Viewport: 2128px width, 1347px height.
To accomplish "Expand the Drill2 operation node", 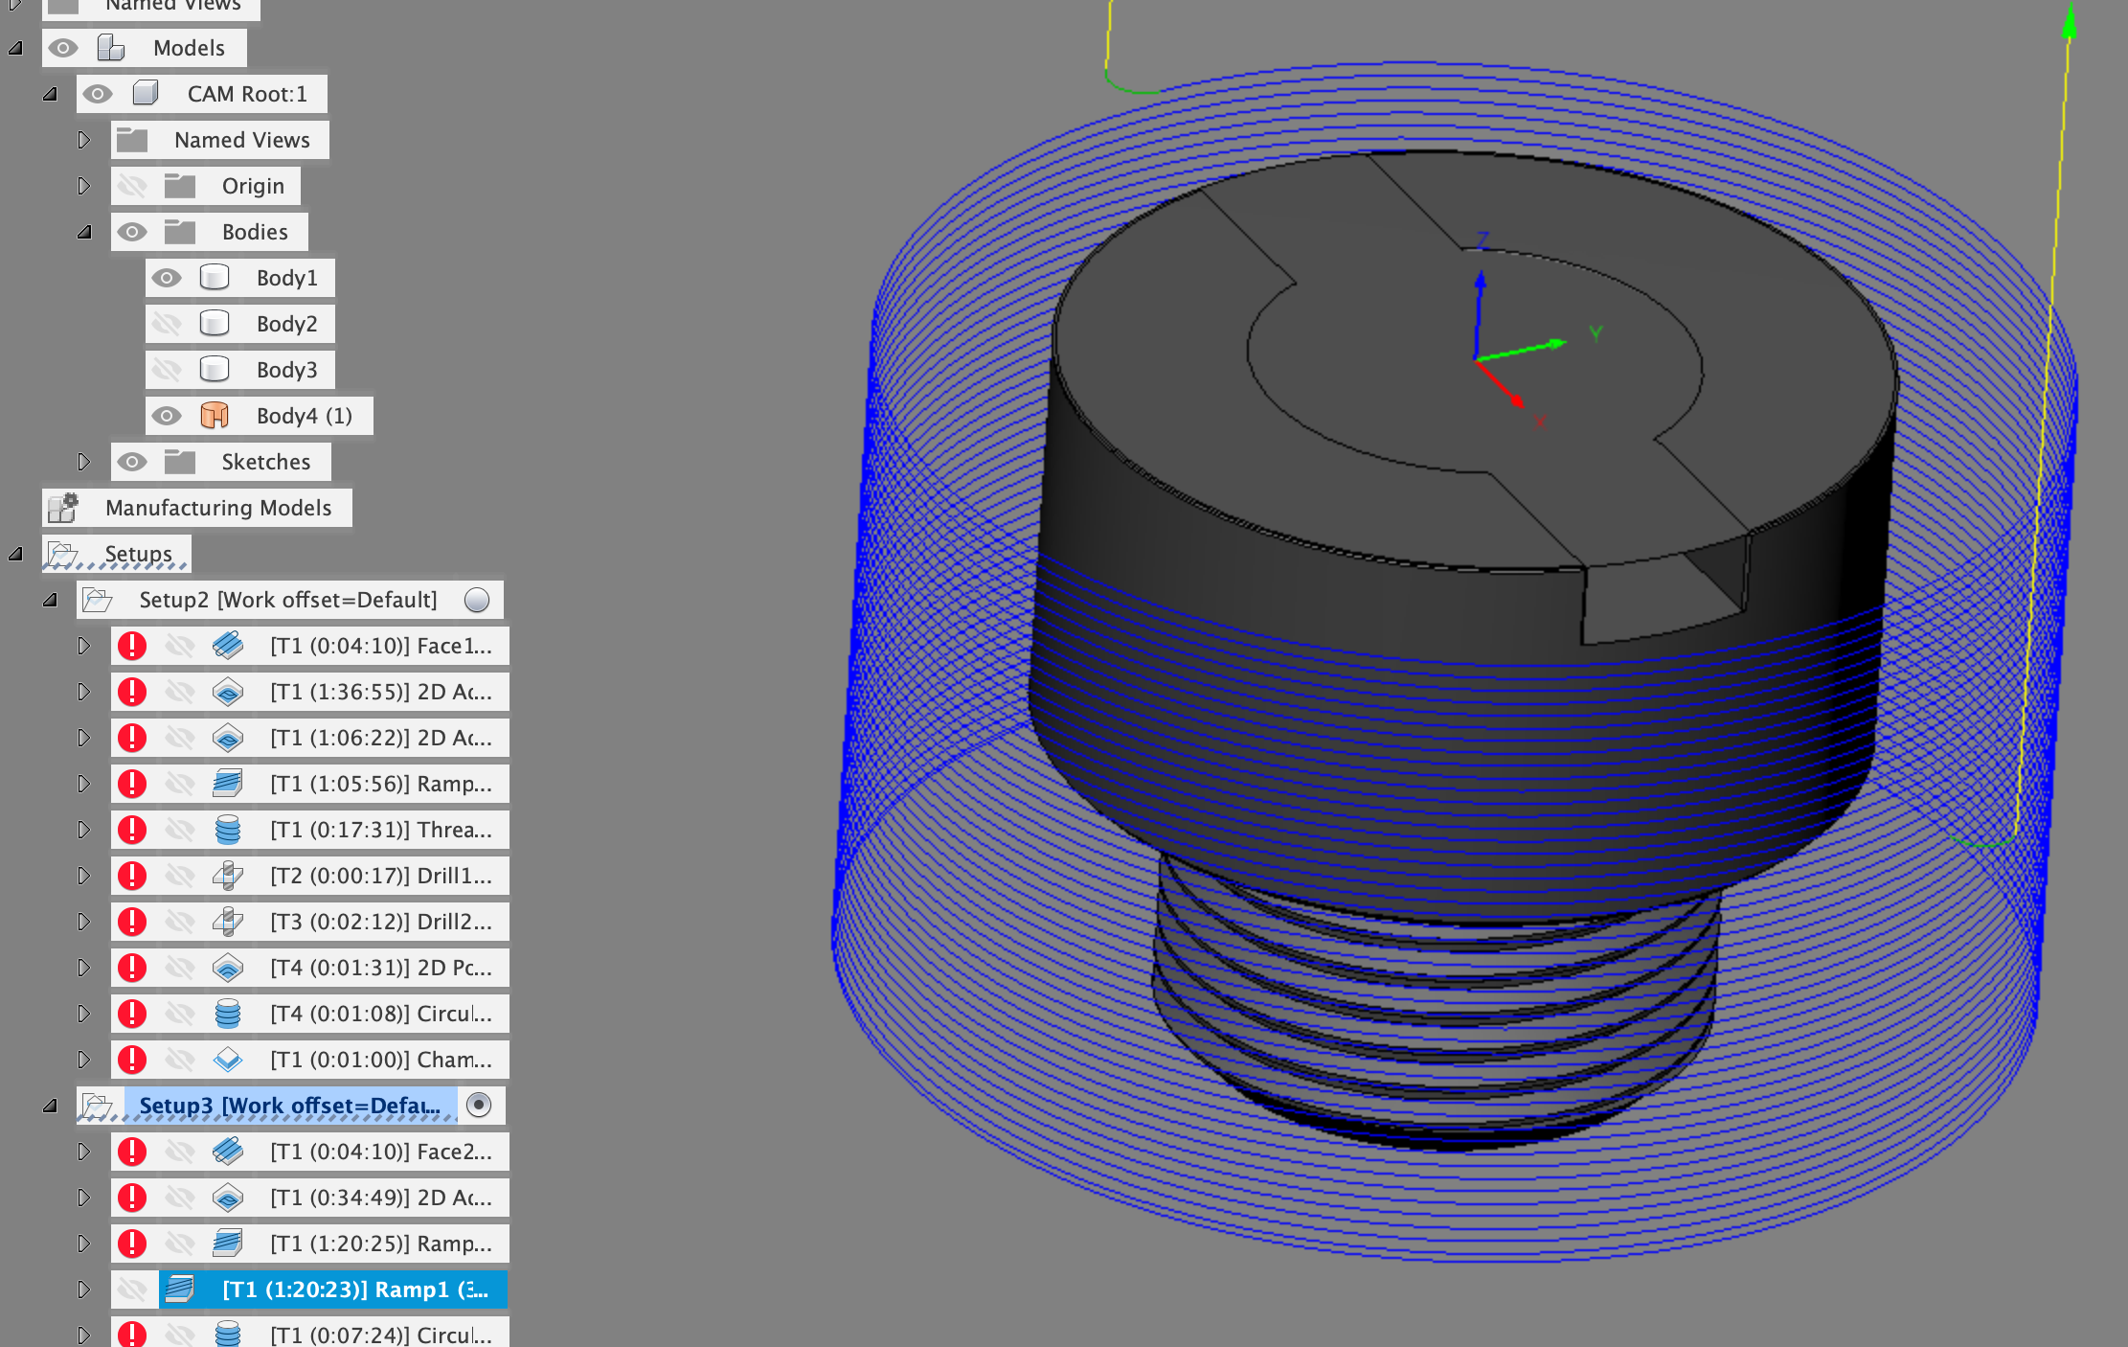I will click(84, 922).
